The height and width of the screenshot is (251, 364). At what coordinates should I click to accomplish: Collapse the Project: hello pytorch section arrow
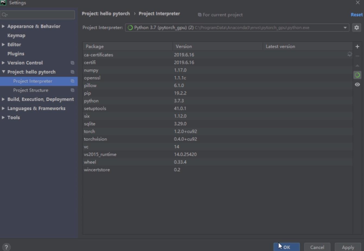(x=3, y=72)
